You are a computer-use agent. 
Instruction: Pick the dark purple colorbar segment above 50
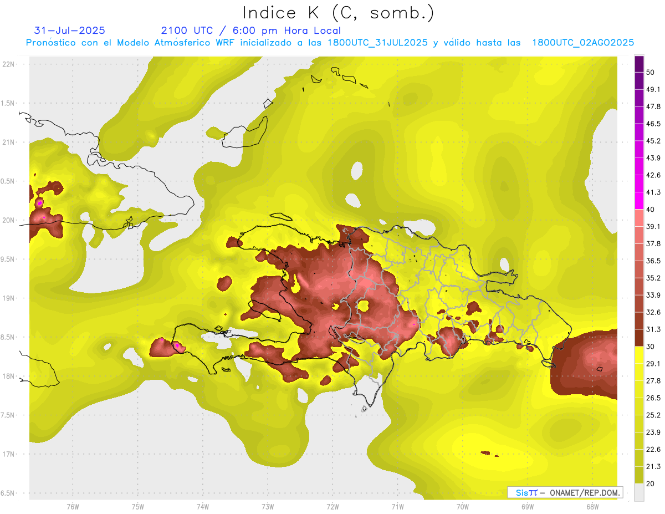639,63
